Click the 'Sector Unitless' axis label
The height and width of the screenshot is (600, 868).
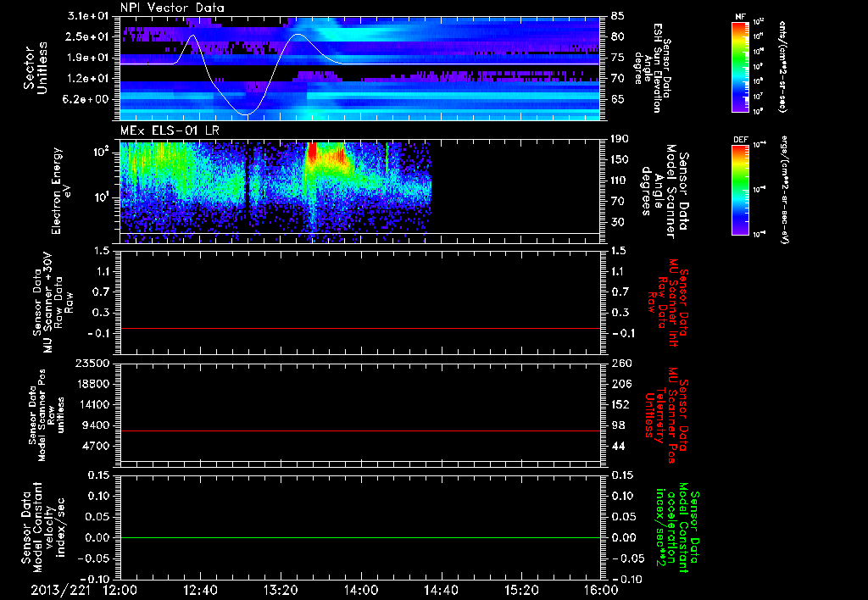pos(36,68)
